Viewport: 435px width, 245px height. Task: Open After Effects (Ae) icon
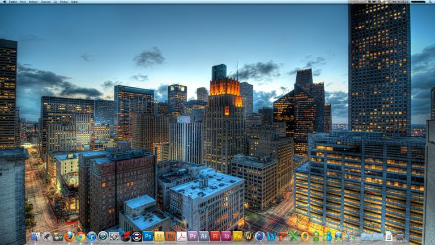(204, 236)
